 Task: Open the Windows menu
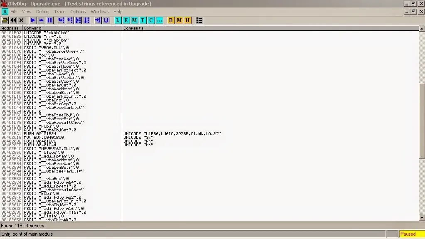99,12
